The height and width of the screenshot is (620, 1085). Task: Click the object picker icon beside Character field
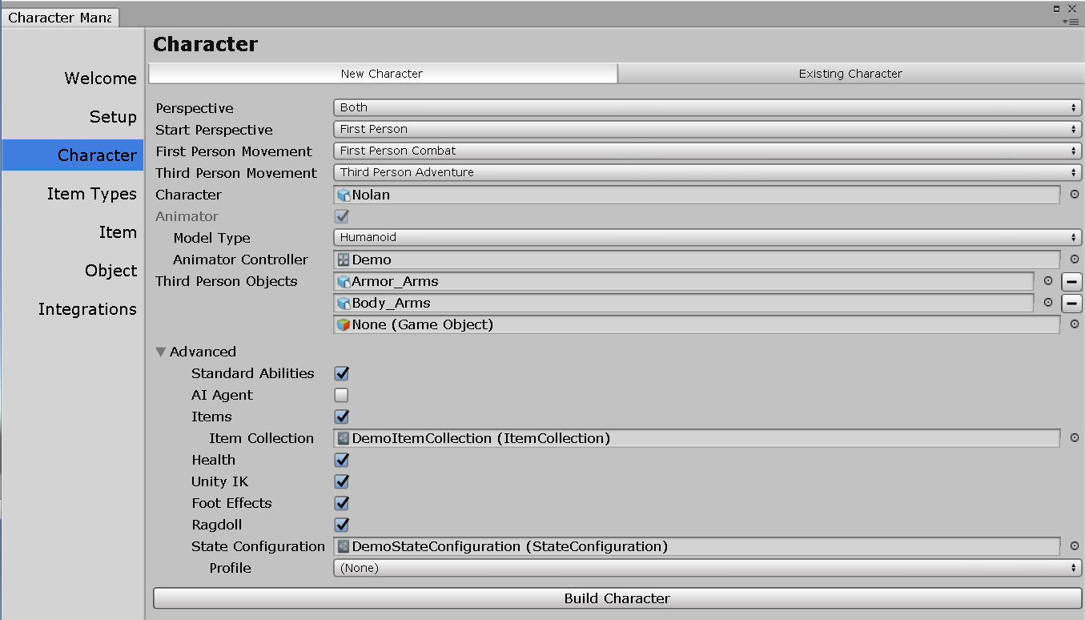(1073, 194)
